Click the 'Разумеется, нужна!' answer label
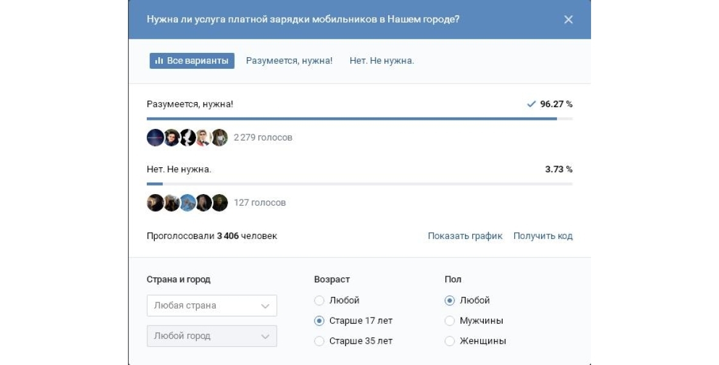The image size is (719, 365). 190,104
